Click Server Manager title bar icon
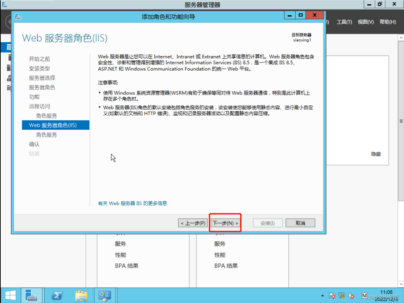The height and width of the screenshot is (303, 404). [x=5, y=4]
